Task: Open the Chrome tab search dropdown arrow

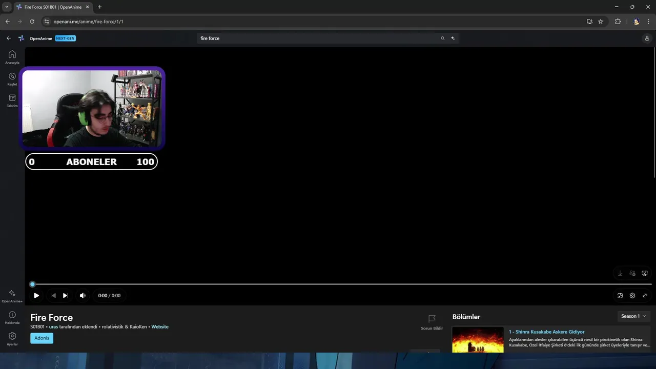Action: (7, 7)
